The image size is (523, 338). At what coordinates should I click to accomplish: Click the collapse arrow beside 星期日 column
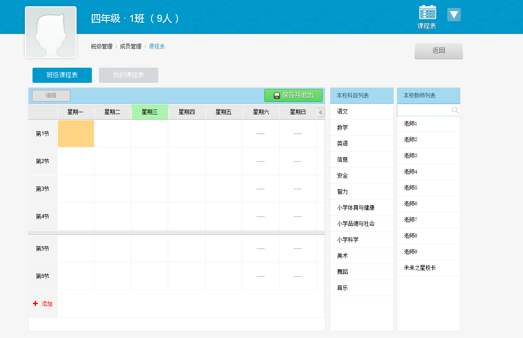coord(320,112)
